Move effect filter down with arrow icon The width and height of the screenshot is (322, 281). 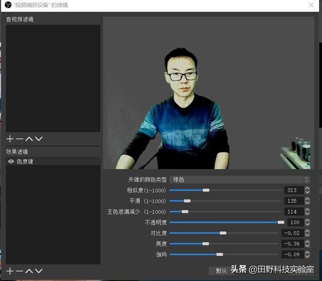39,271
